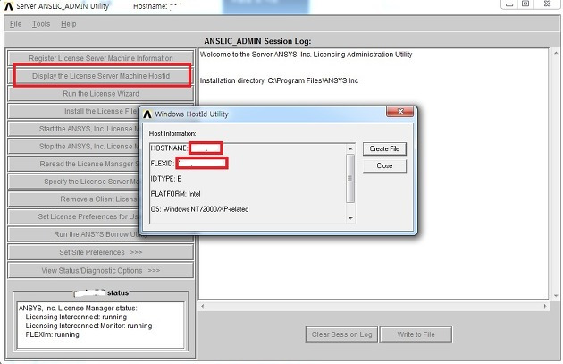Viewport: 563px width, 364px height.
Task: Expand Set Site Preferences options
Action: pyautogui.click(x=100, y=252)
